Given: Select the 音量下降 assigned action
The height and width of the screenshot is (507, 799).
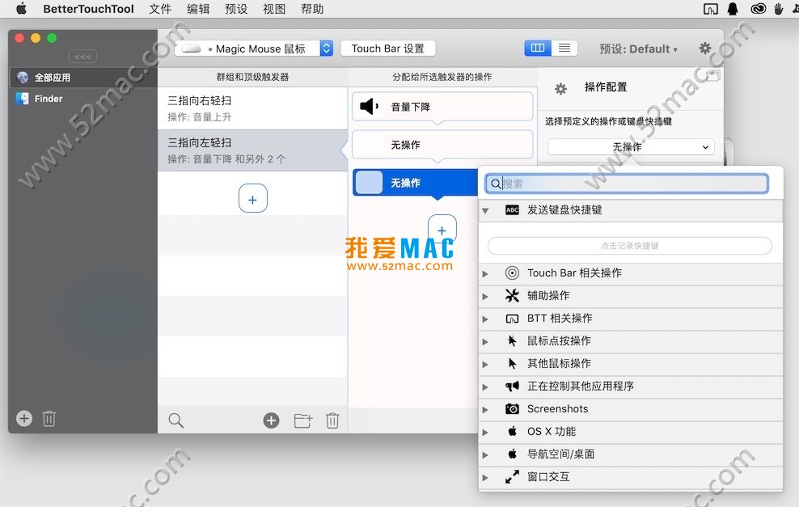Looking at the screenshot, I should coord(442,107).
